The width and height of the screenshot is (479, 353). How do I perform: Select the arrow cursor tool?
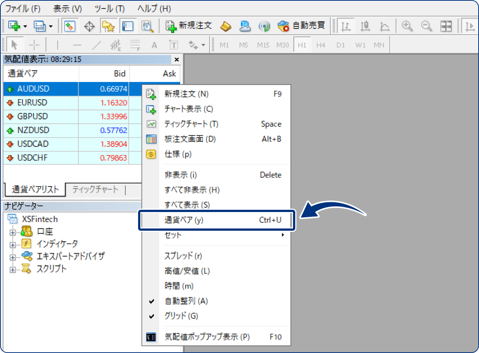[x=14, y=44]
